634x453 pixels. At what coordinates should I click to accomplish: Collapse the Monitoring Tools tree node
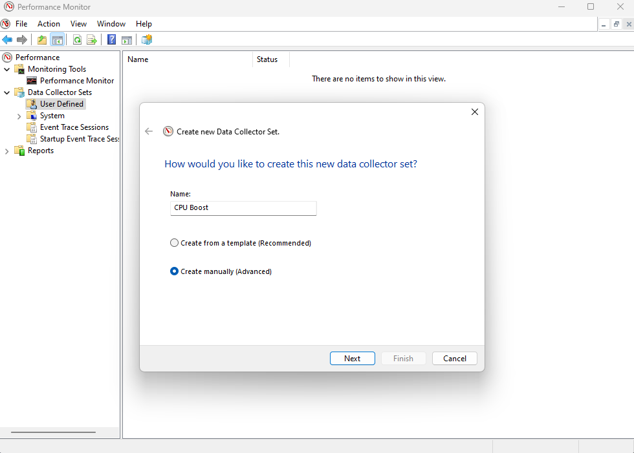7,69
